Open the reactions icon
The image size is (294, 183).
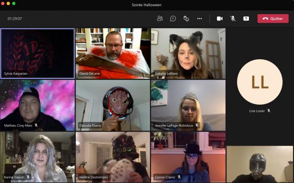186,19
